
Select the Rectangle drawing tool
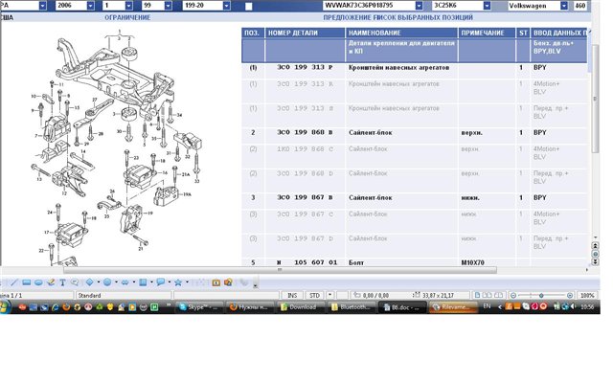(x=26, y=282)
